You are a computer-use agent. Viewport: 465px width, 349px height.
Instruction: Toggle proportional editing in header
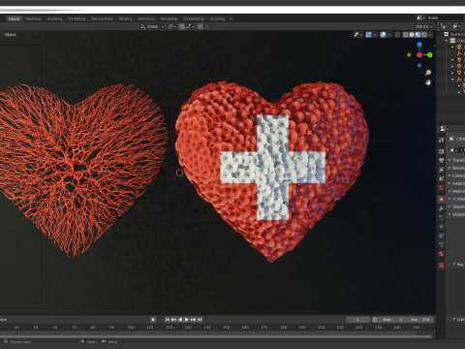[x=201, y=26]
